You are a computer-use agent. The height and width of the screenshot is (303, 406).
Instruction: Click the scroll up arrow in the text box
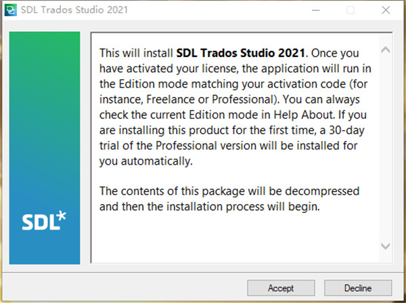(385, 50)
